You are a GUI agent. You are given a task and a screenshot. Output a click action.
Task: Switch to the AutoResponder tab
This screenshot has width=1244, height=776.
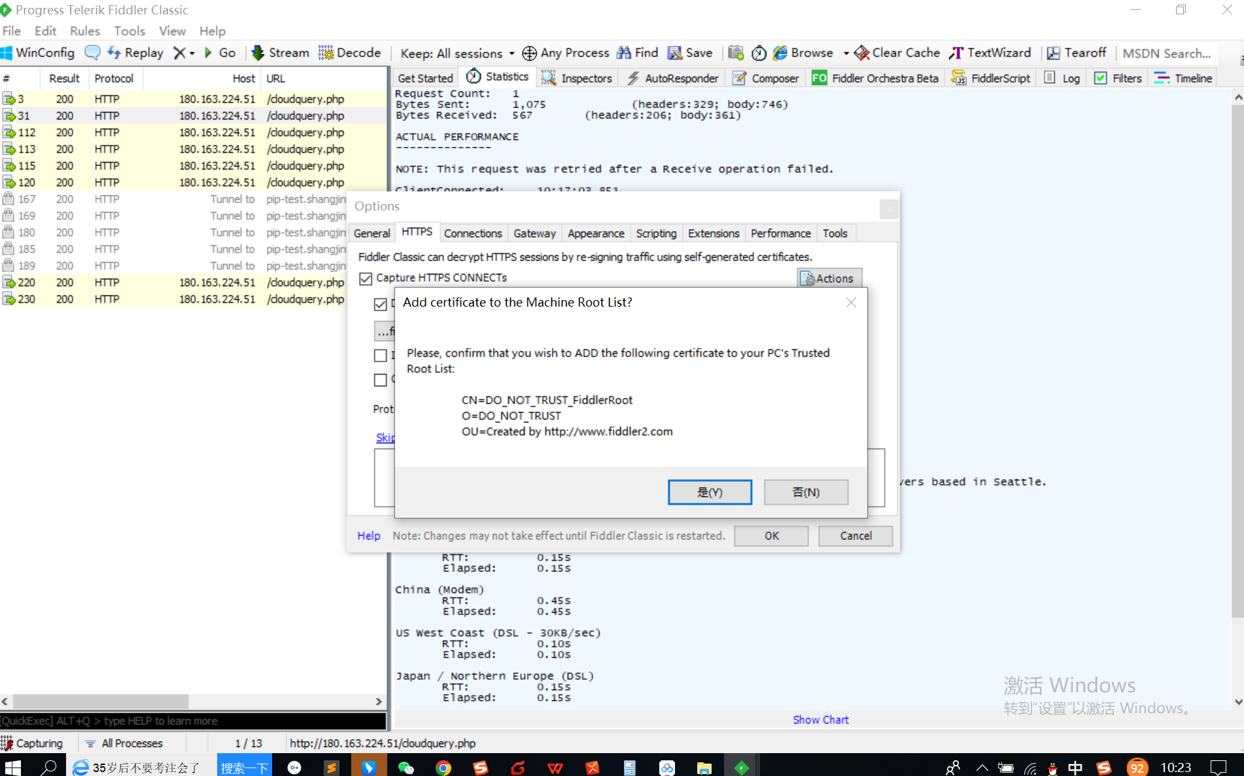[673, 78]
